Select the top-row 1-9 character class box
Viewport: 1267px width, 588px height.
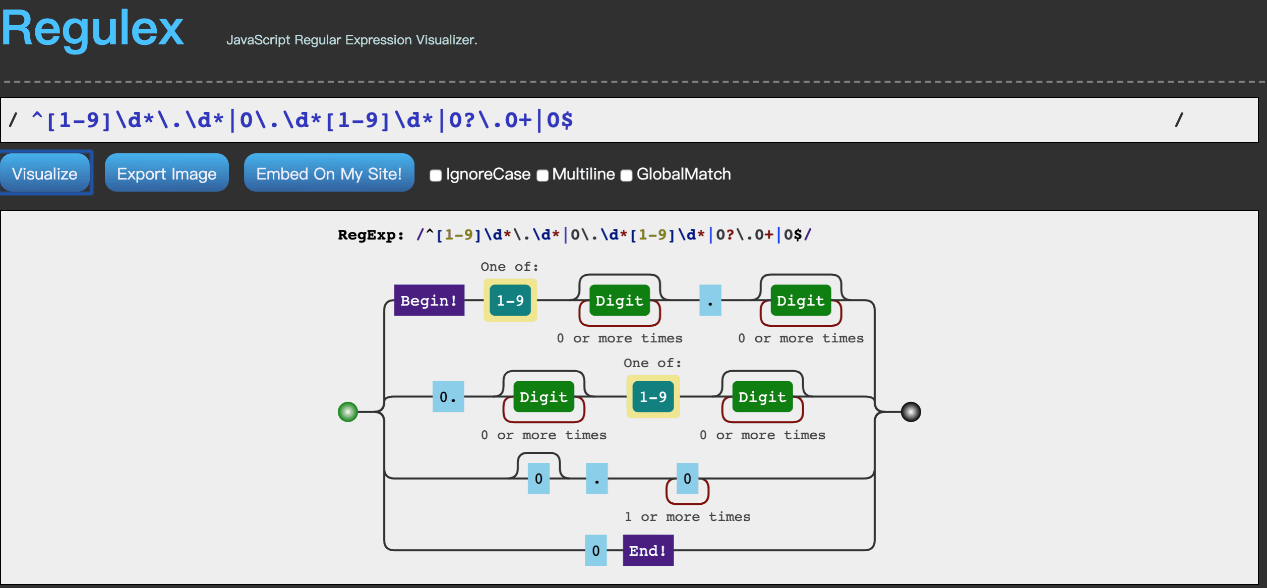[510, 301]
